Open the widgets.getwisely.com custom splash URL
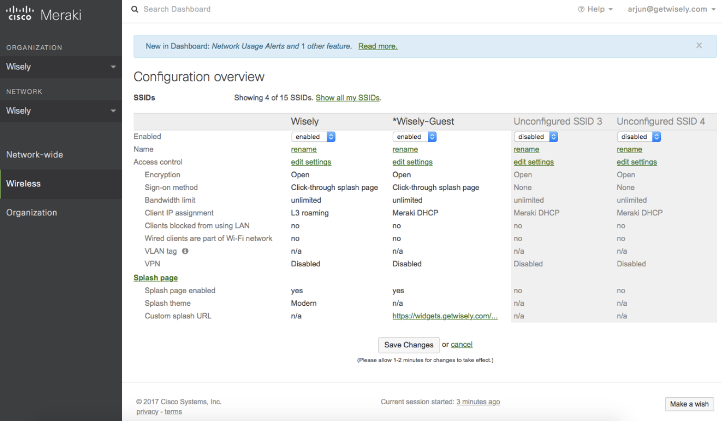This screenshot has width=722, height=421. click(445, 316)
